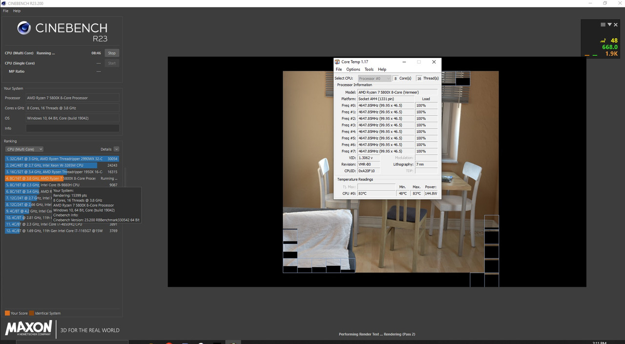Click the Model AMD Ryzen 7 5800X field
Image resolution: width=625 pixels, height=344 pixels.
pos(397,92)
